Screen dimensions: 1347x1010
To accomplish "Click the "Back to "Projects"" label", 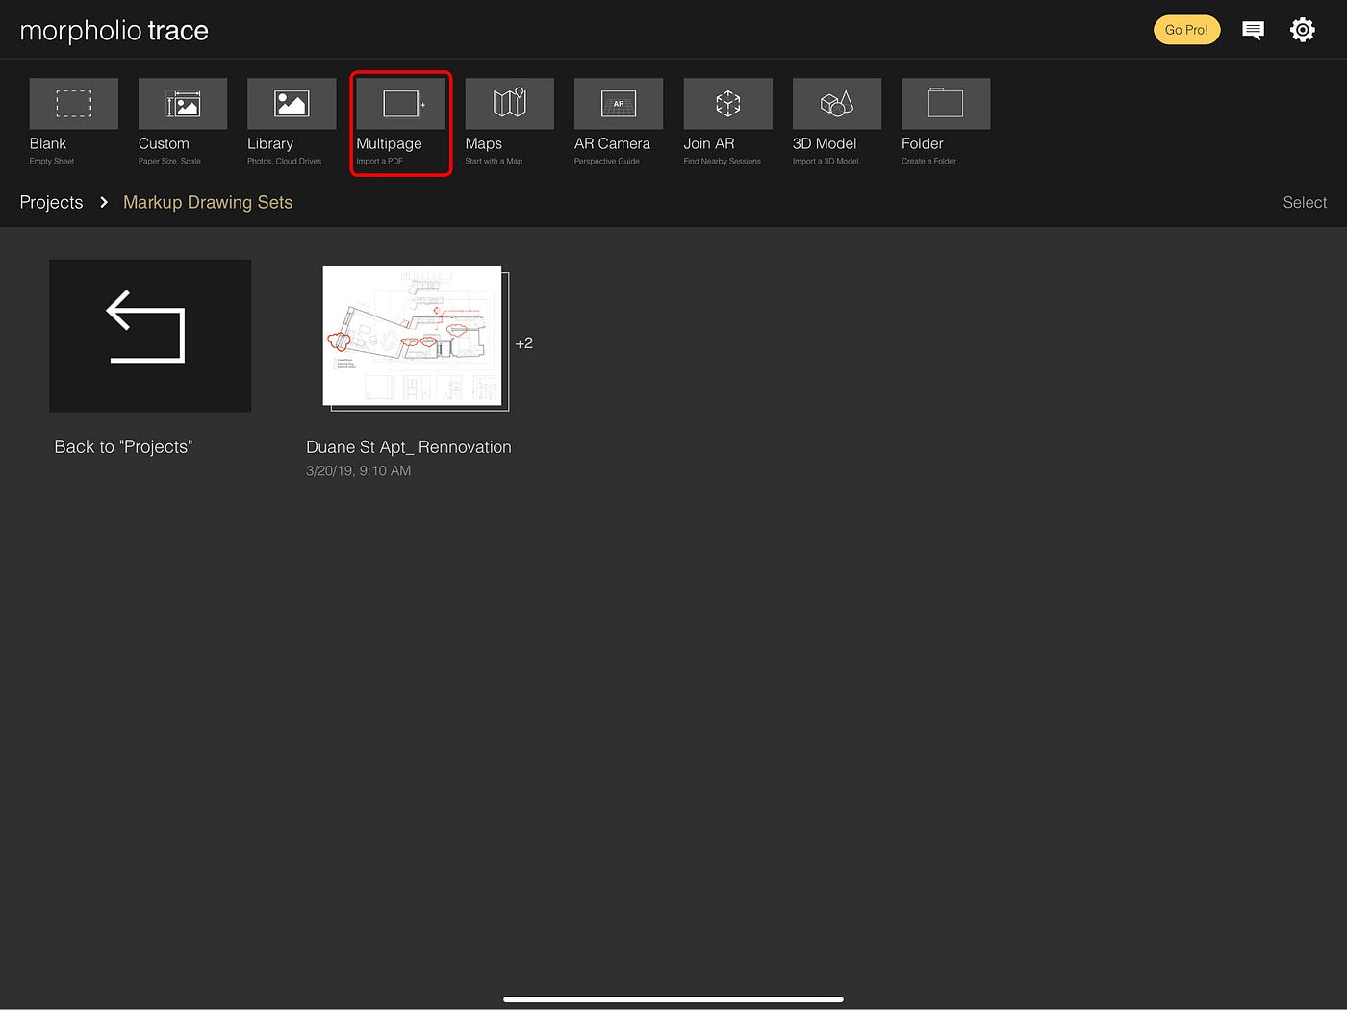I will click(123, 447).
